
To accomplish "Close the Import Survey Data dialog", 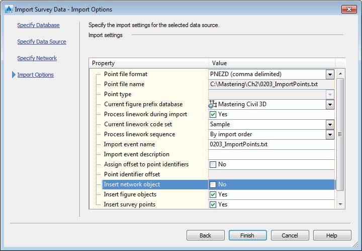I will 349,9.
